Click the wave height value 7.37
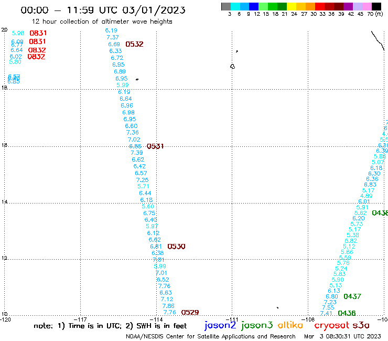Screen dimensions: 388x341 tap(113, 37)
